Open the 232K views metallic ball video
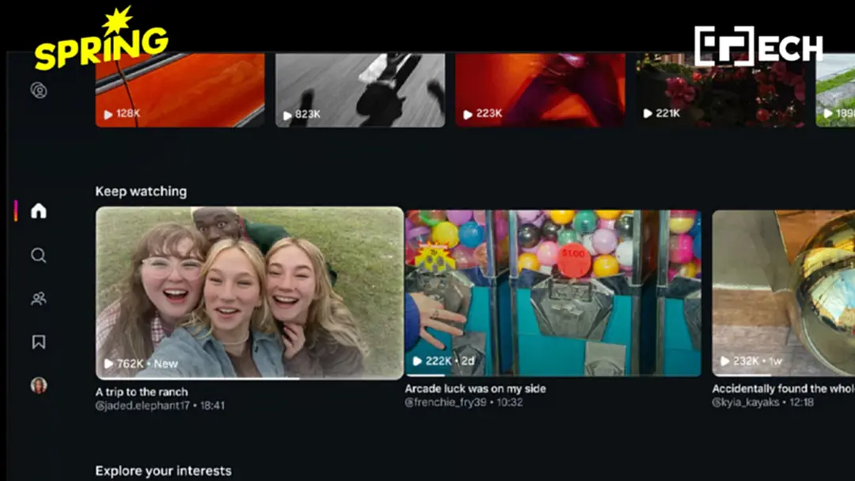 pyautogui.click(x=784, y=293)
